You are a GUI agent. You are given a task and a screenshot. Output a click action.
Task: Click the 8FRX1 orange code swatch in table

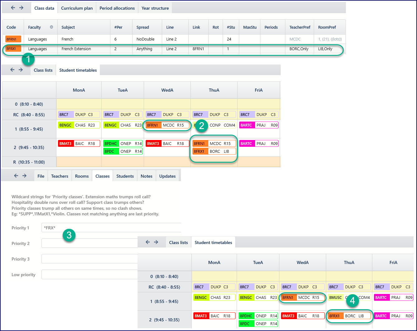[x=13, y=49]
